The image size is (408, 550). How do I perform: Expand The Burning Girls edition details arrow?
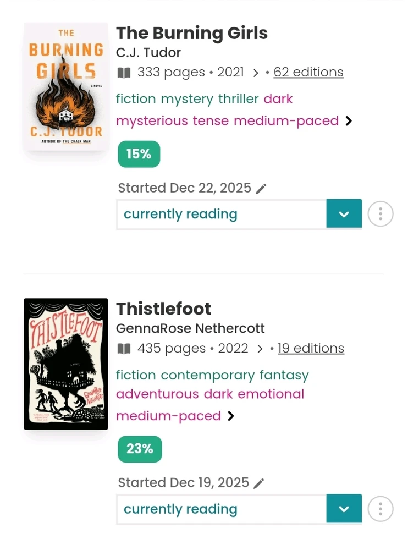pos(256,73)
